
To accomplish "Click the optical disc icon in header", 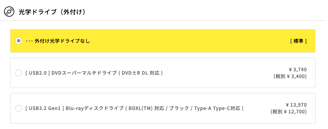I will (x=9, y=12).
